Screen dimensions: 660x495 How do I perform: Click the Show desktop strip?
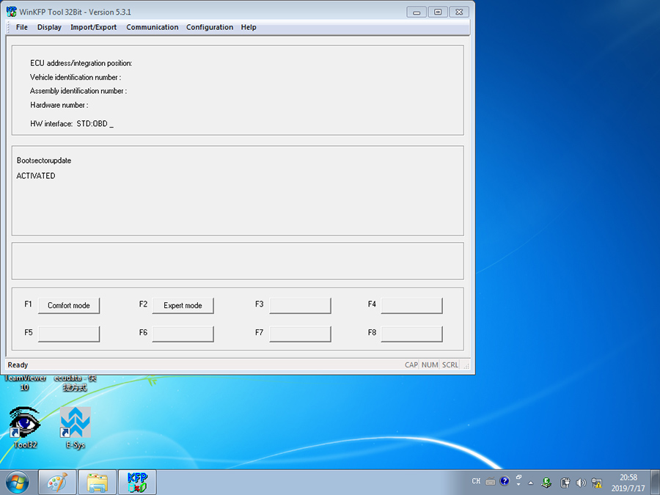(656, 483)
